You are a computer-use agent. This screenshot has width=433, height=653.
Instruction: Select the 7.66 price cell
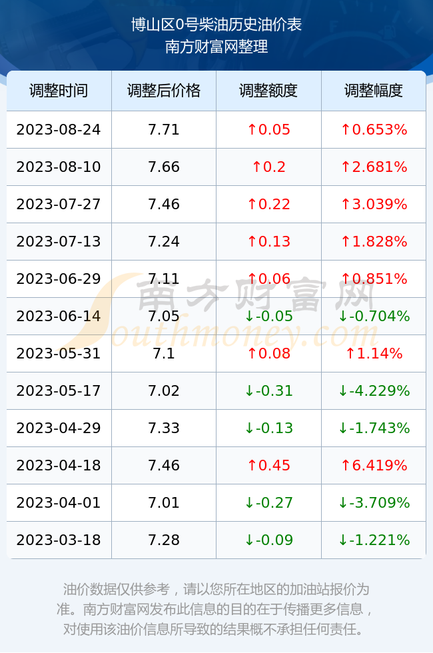coord(164,167)
